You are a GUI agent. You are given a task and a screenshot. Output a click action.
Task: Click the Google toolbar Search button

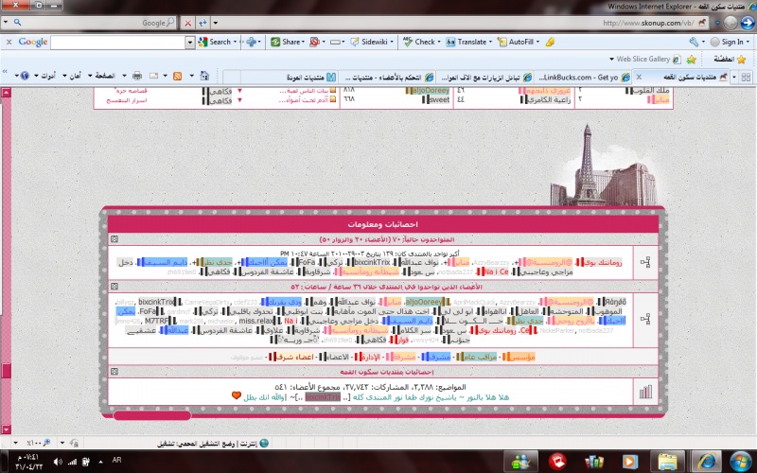(220, 42)
